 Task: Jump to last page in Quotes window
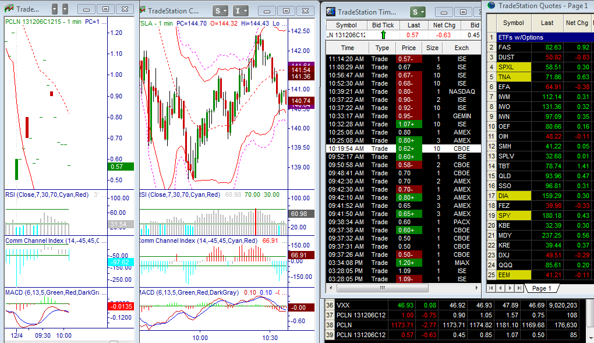[519, 288]
